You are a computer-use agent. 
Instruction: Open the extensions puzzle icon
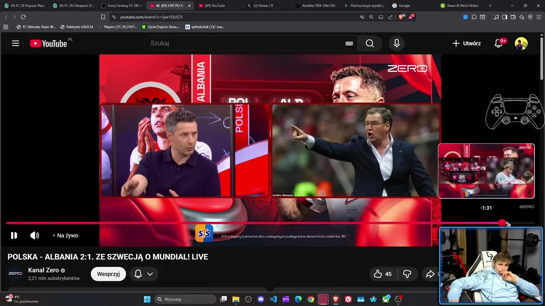[474, 17]
